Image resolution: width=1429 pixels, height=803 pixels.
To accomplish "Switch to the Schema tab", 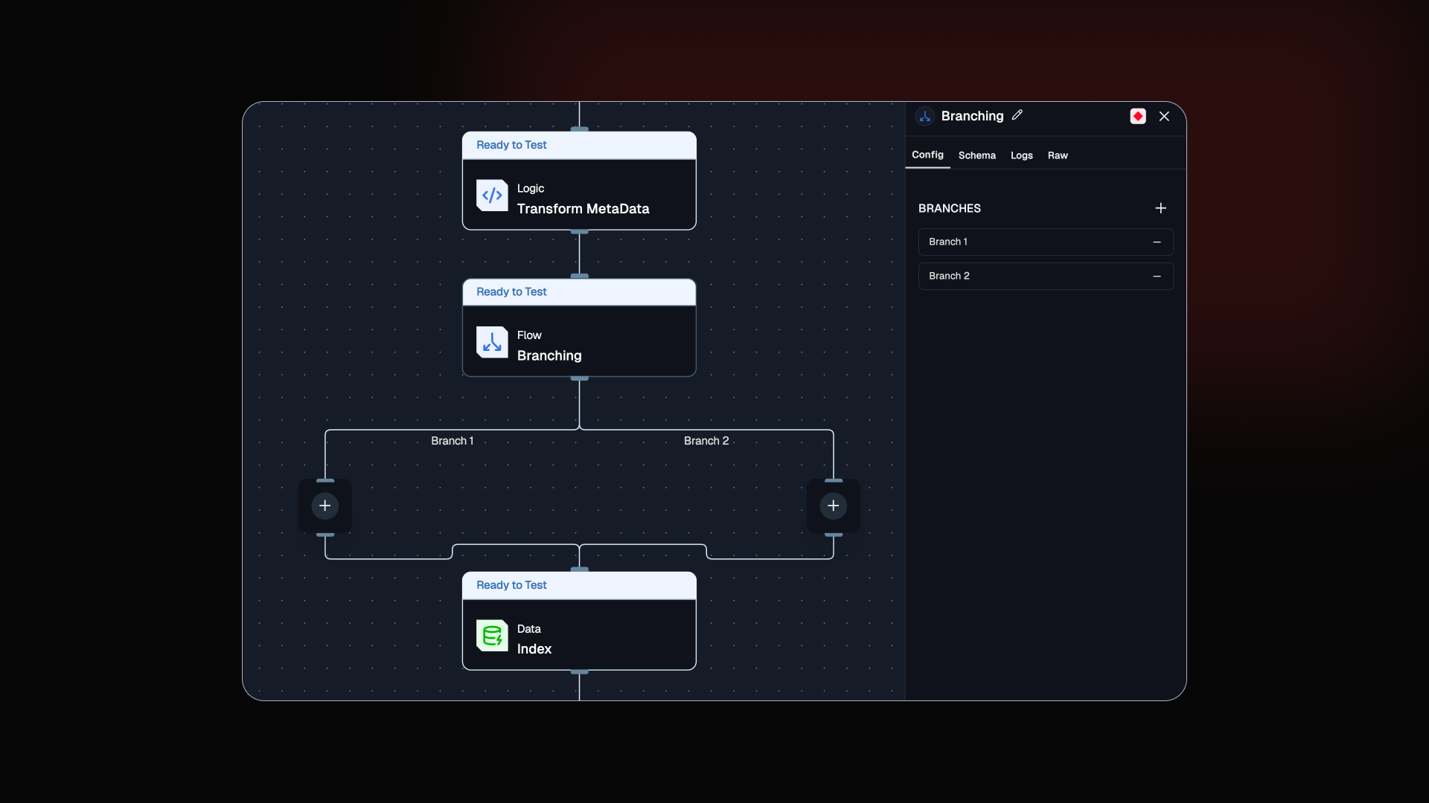I will tap(977, 155).
